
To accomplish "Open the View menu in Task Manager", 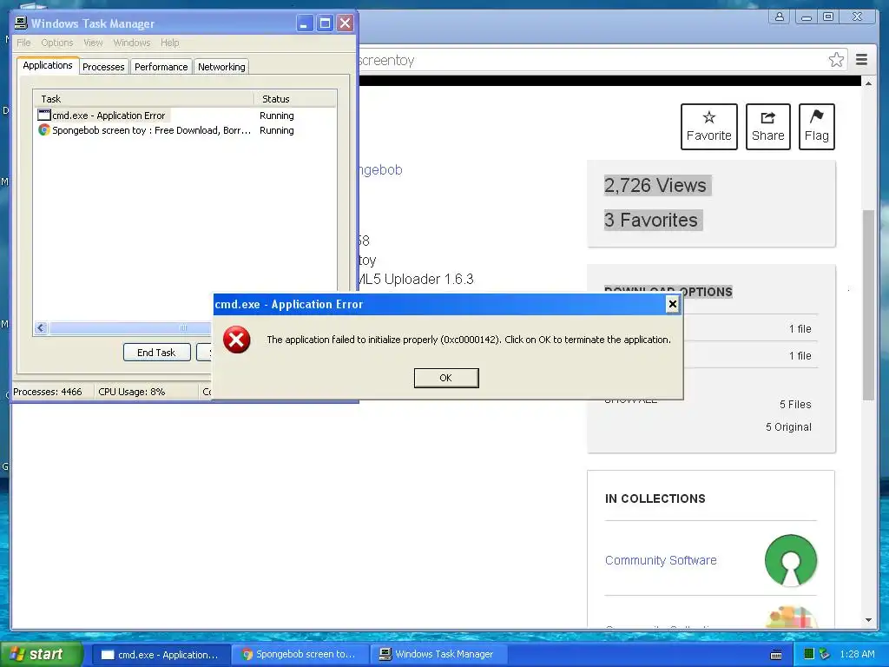I will (x=93, y=43).
